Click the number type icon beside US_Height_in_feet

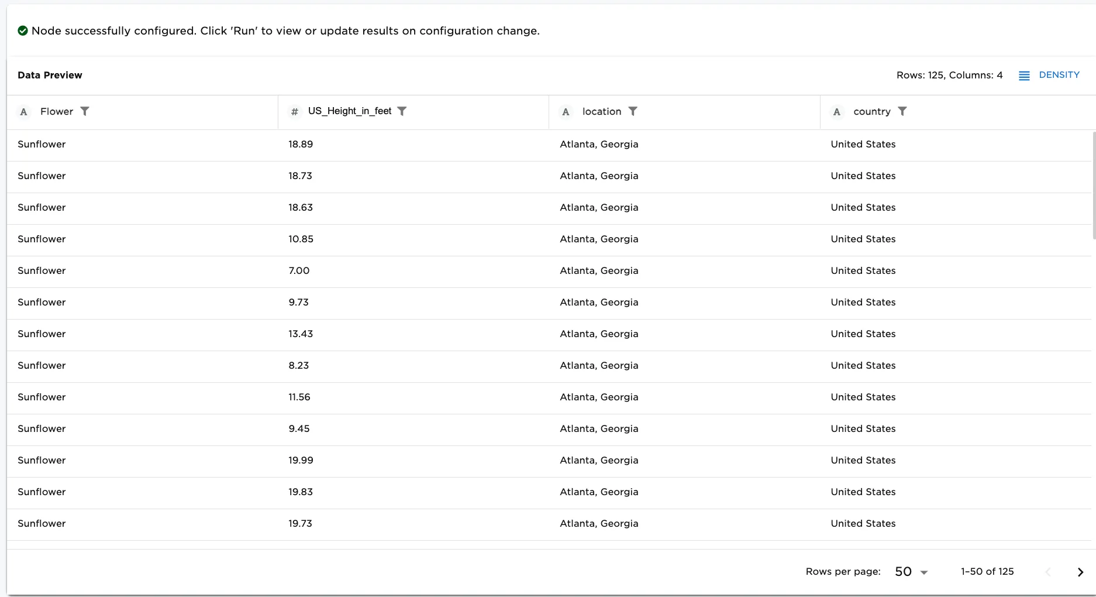[x=295, y=112]
